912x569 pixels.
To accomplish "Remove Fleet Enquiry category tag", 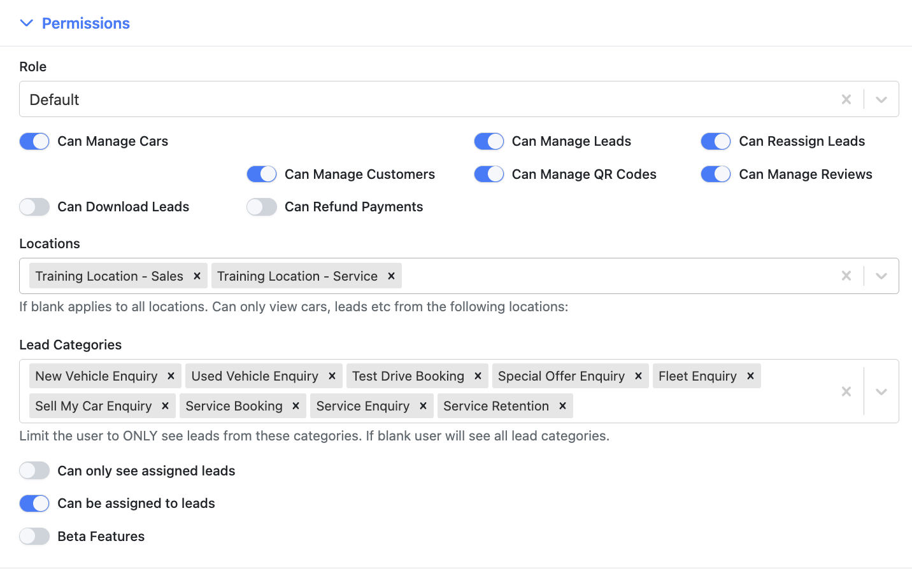I will click(x=751, y=376).
